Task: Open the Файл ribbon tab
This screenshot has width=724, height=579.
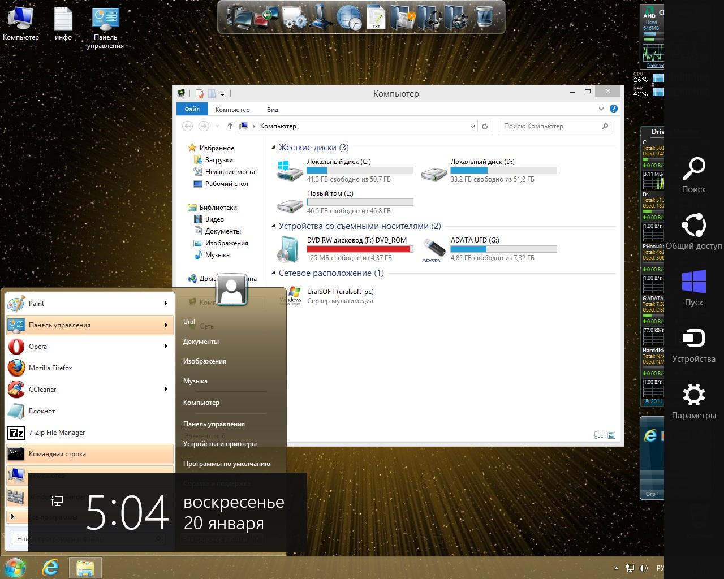Action: click(192, 109)
